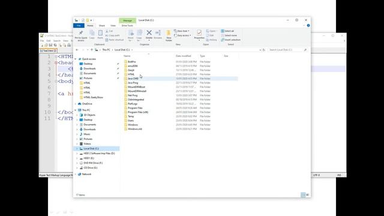Switch to the View ribbon tab

[113, 26]
